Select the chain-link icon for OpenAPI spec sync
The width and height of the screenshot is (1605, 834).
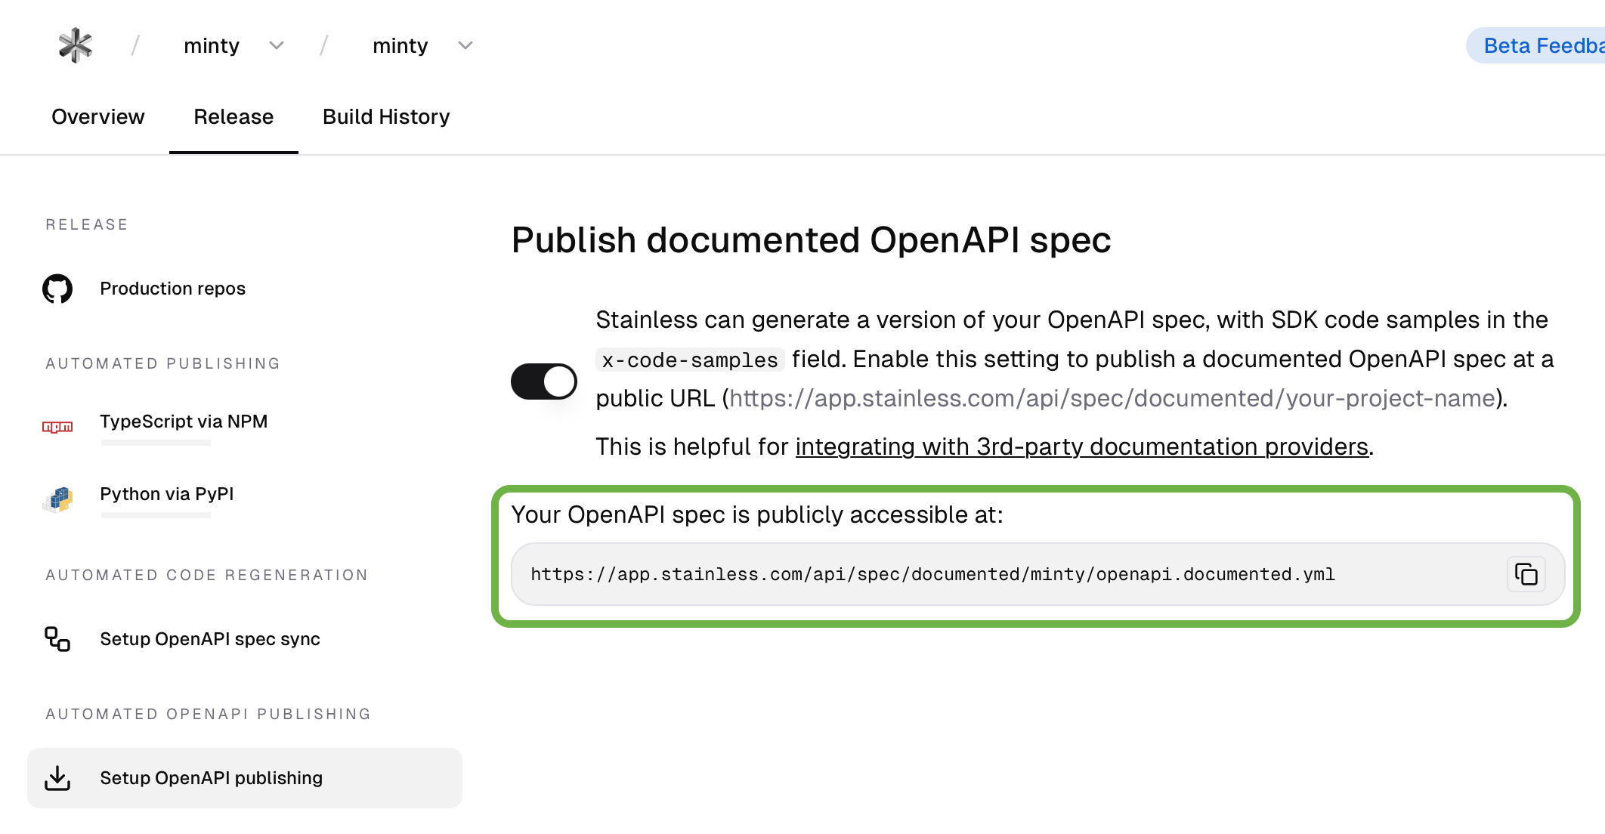coord(57,639)
